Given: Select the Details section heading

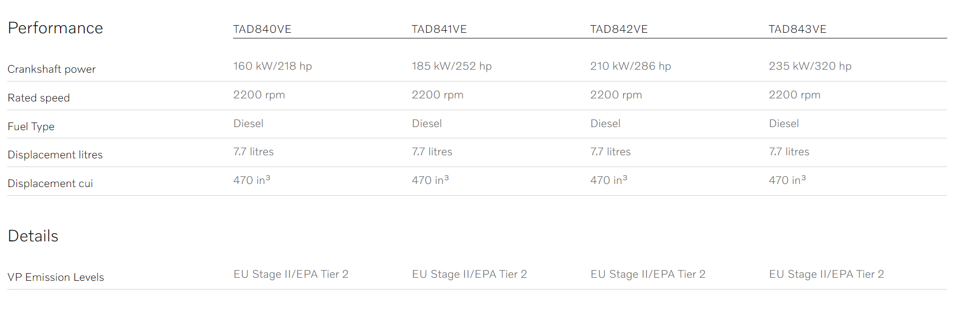Looking at the screenshot, I should [33, 236].
